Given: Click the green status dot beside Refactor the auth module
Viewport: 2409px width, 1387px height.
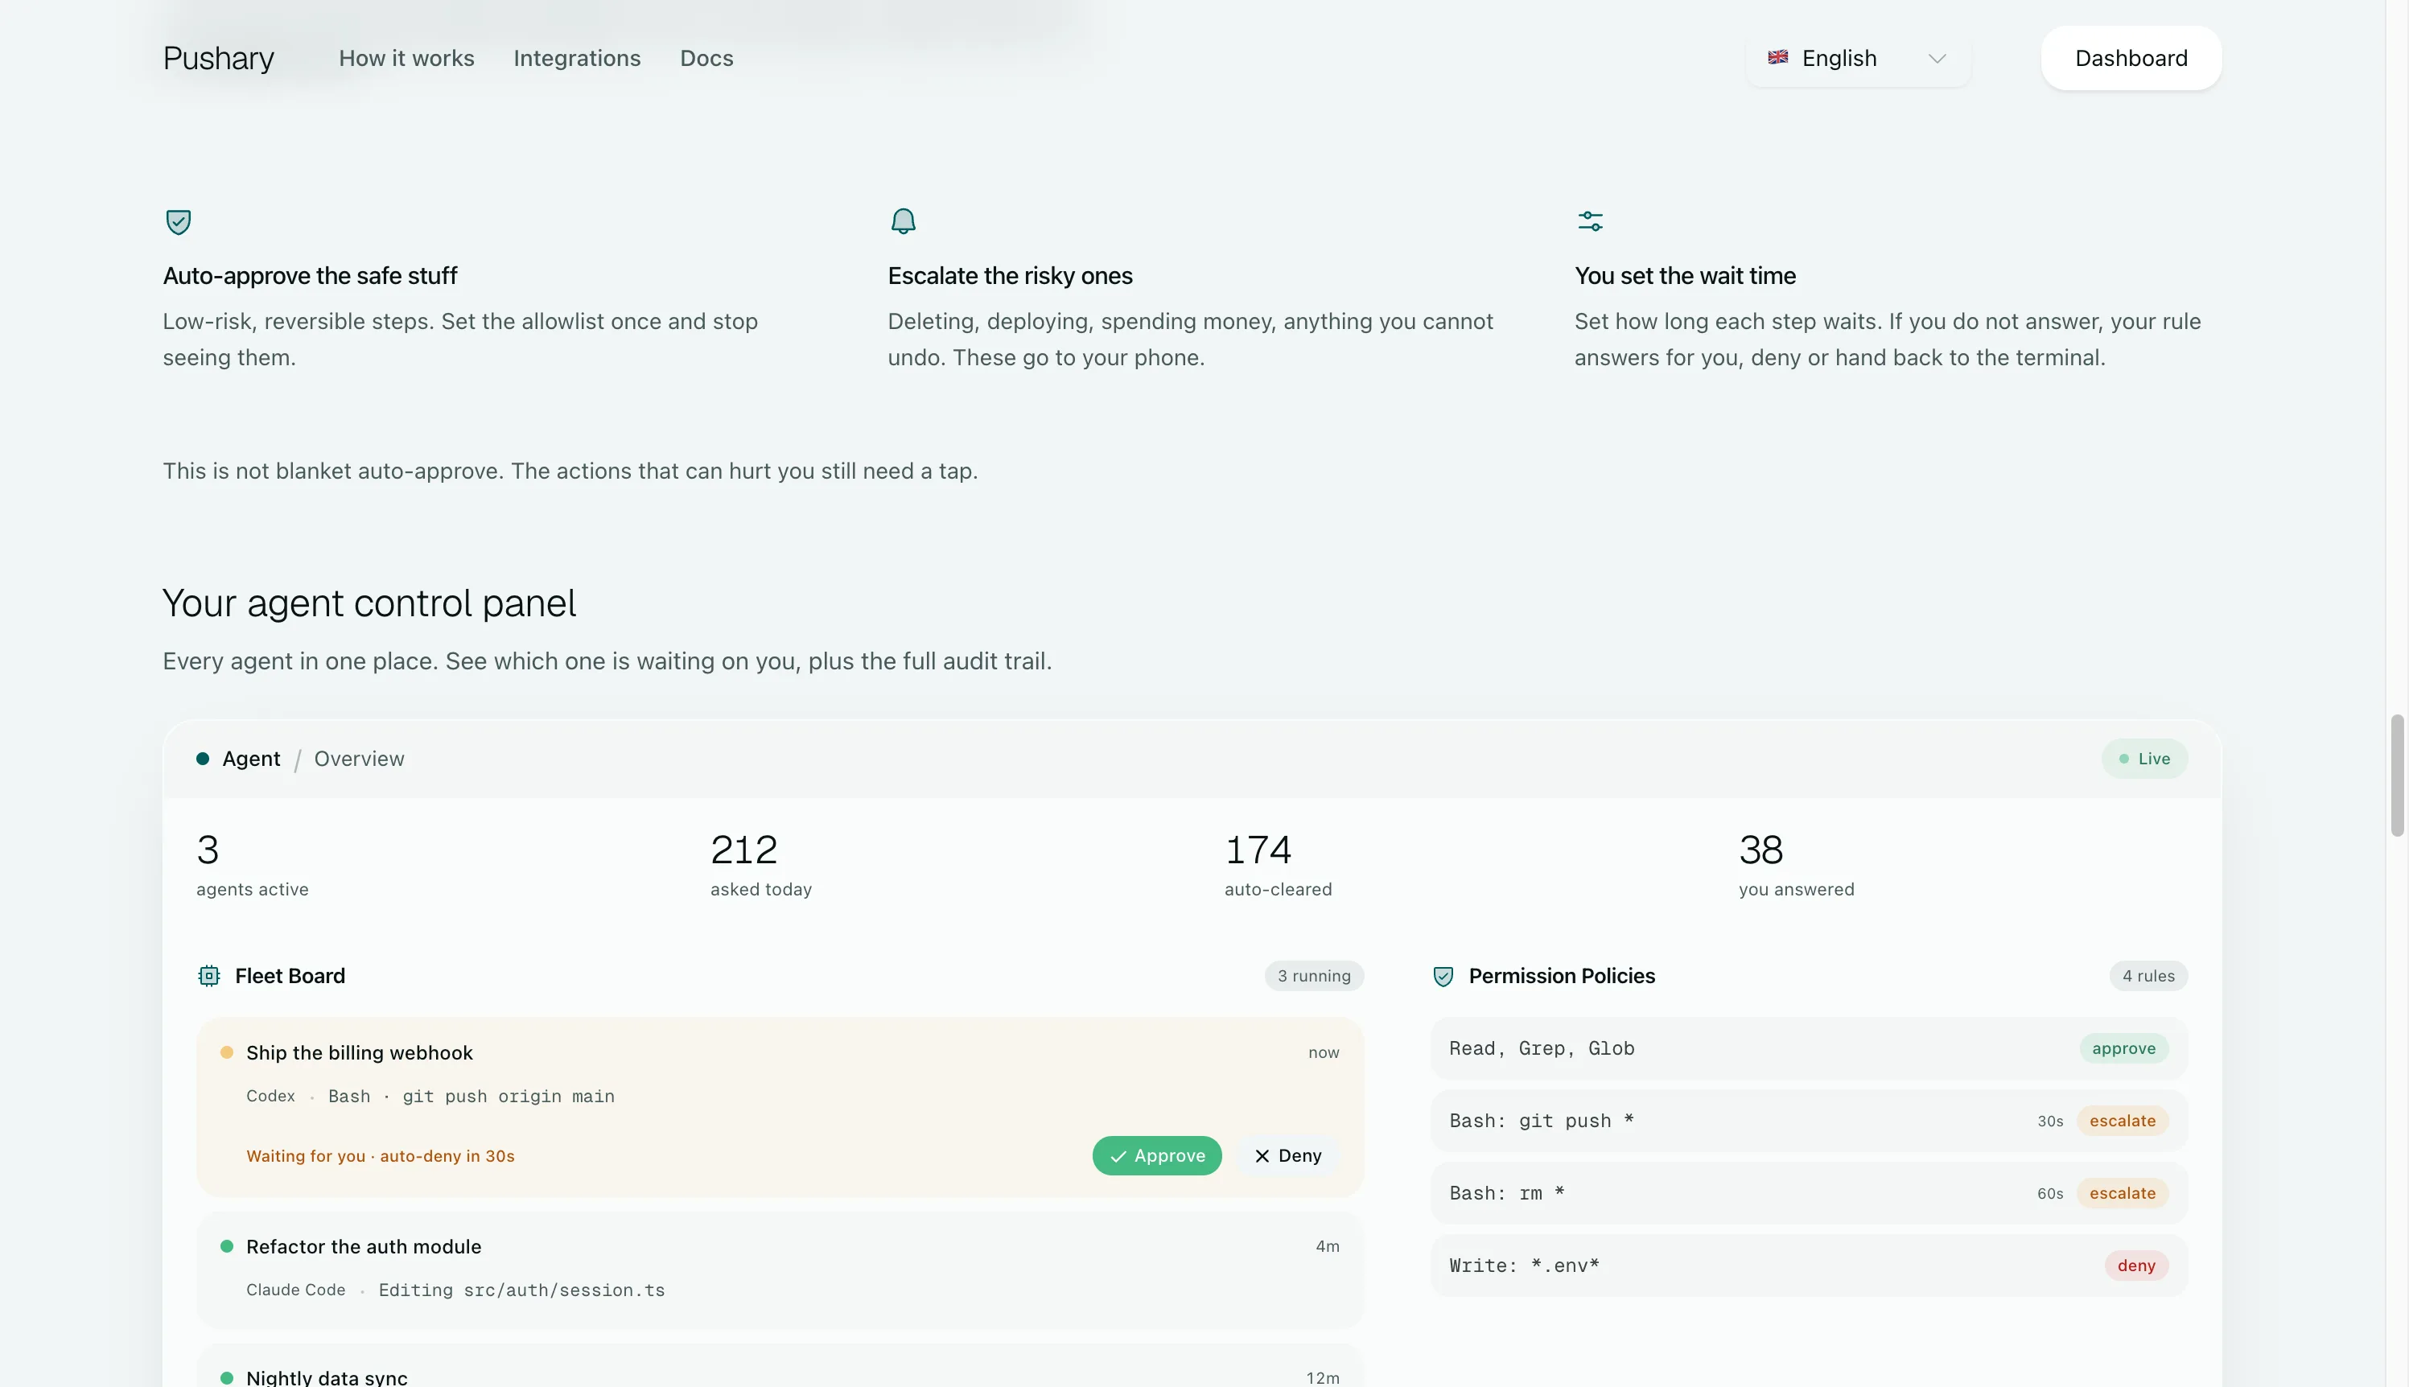Looking at the screenshot, I should [x=227, y=1246].
